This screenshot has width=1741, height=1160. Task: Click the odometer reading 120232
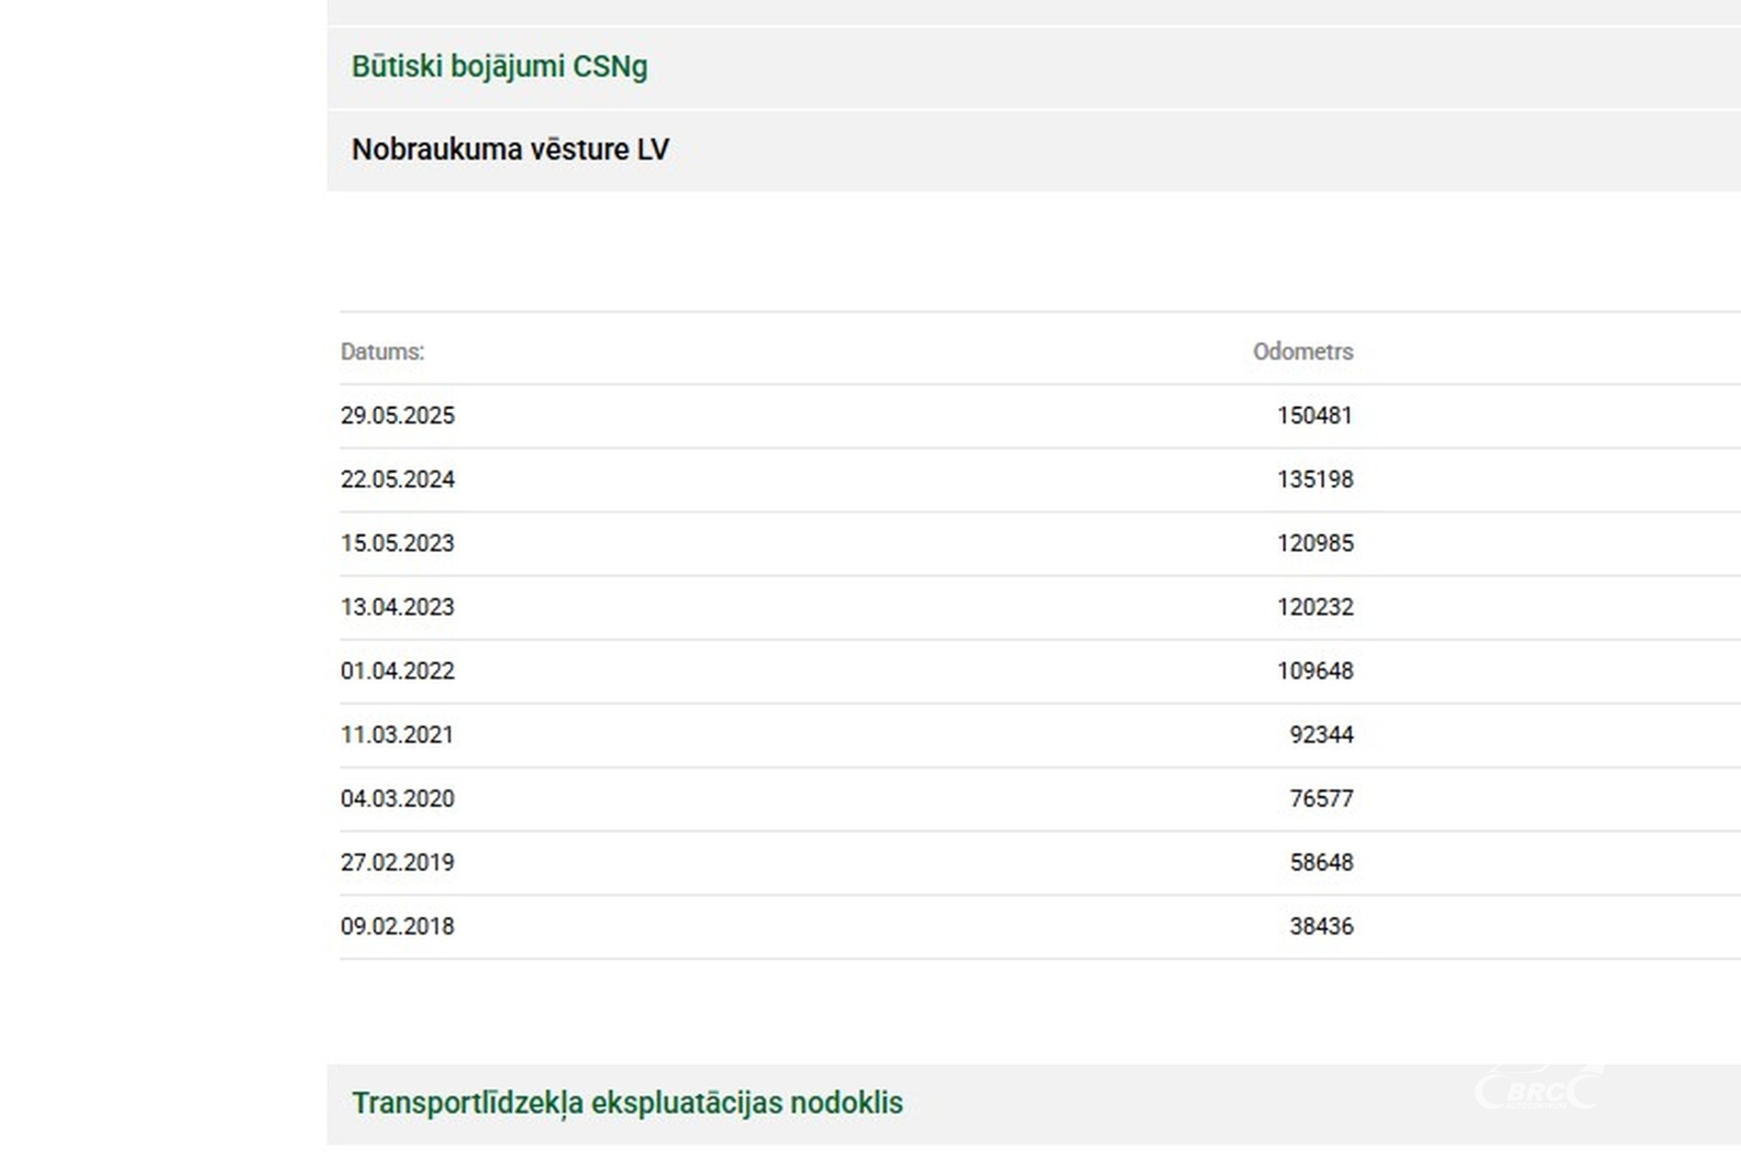click(1314, 608)
